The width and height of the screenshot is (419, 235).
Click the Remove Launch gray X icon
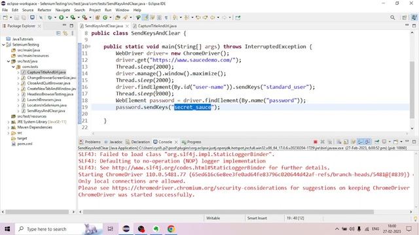pos(323,142)
